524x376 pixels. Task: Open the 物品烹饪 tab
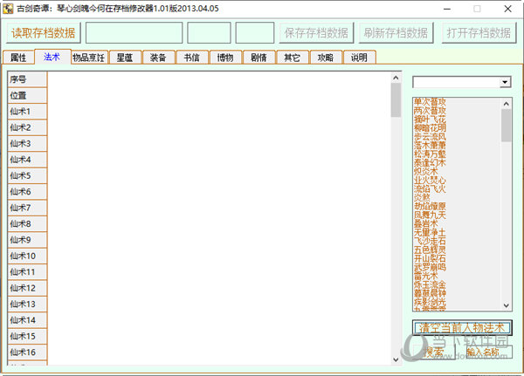[x=89, y=58]
